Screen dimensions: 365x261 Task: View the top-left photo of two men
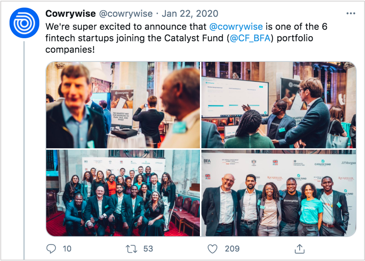(123, 105)
